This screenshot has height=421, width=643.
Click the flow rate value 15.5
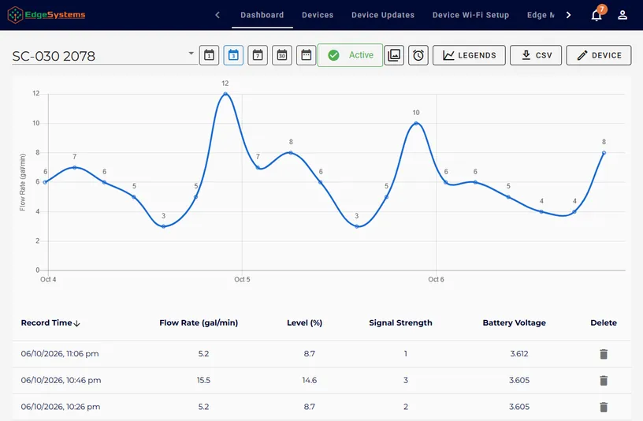(203, 380)
